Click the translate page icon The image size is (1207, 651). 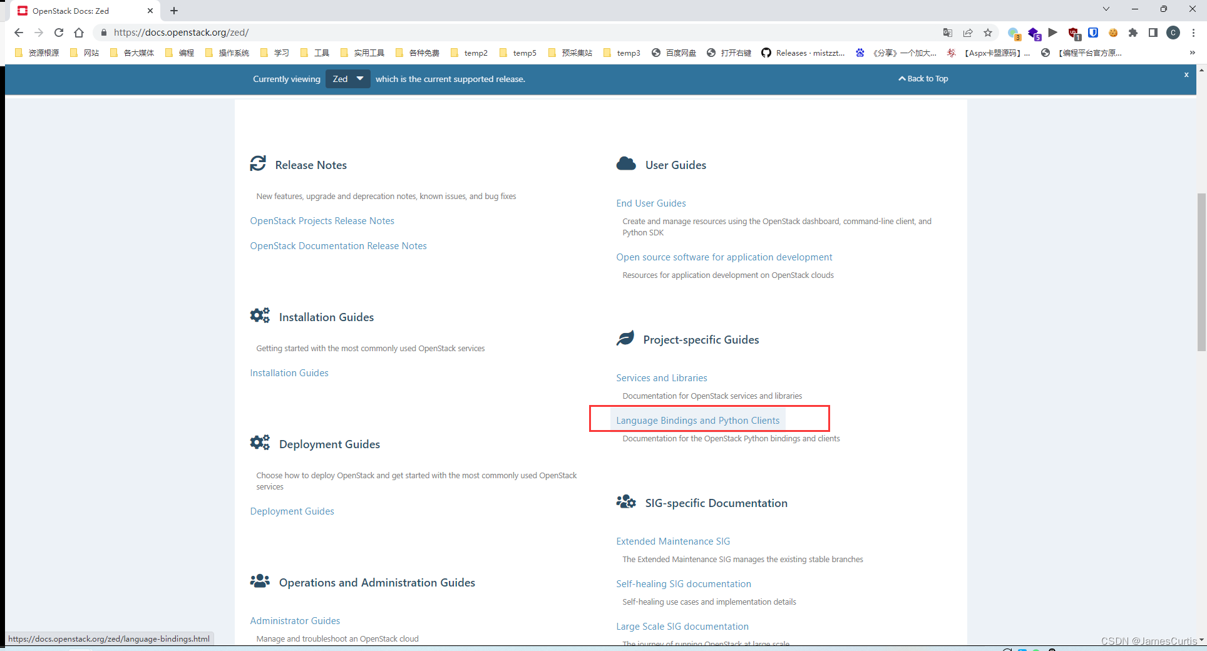[948, 33]
